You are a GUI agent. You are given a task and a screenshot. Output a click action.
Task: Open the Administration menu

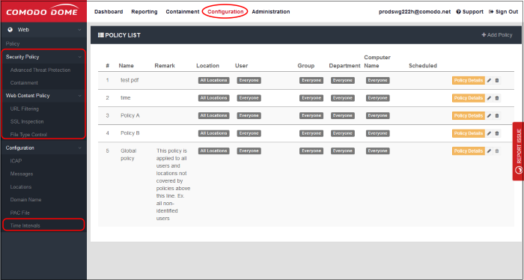[271, 12]
